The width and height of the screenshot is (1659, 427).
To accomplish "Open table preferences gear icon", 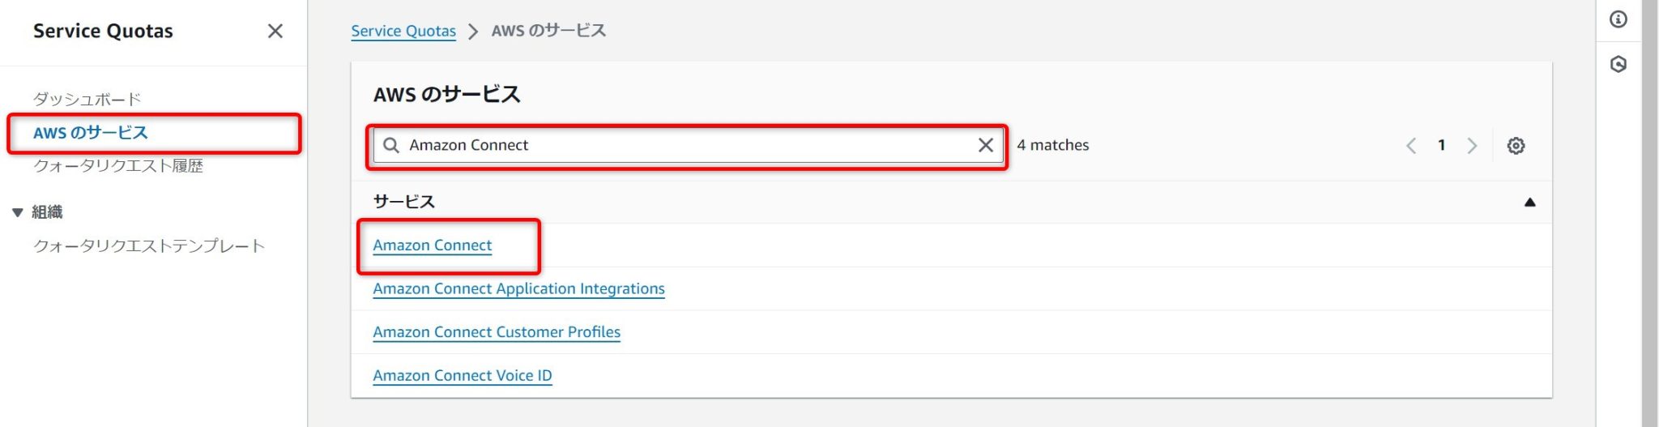I will coord(1516,146).
